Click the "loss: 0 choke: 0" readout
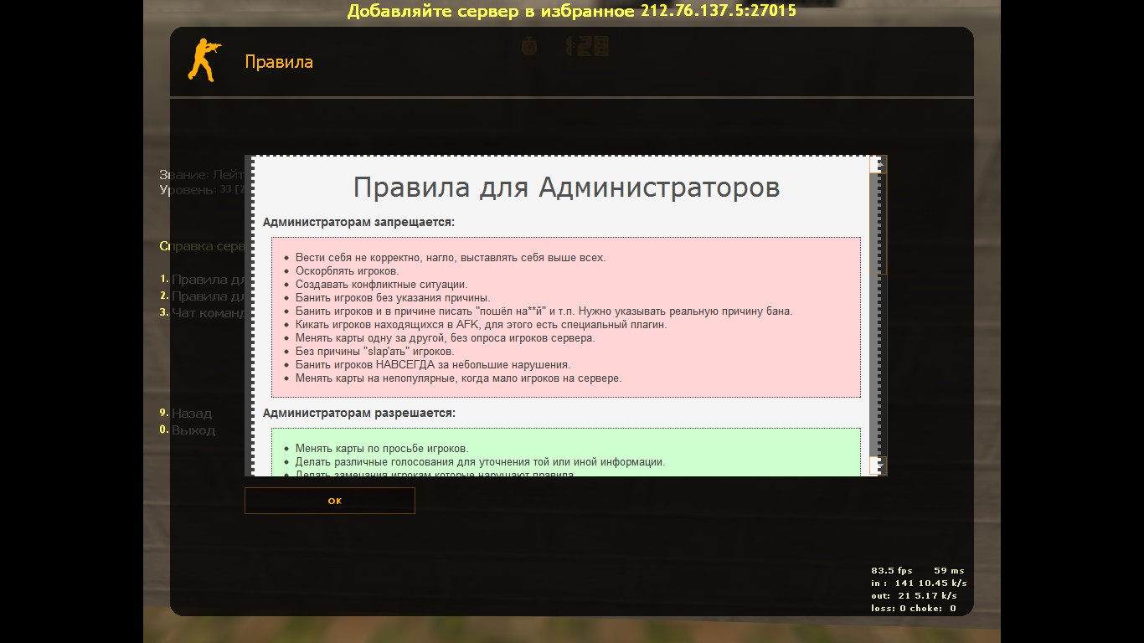Viewport: 1144px width, 643px height. [x=914, y=609]
